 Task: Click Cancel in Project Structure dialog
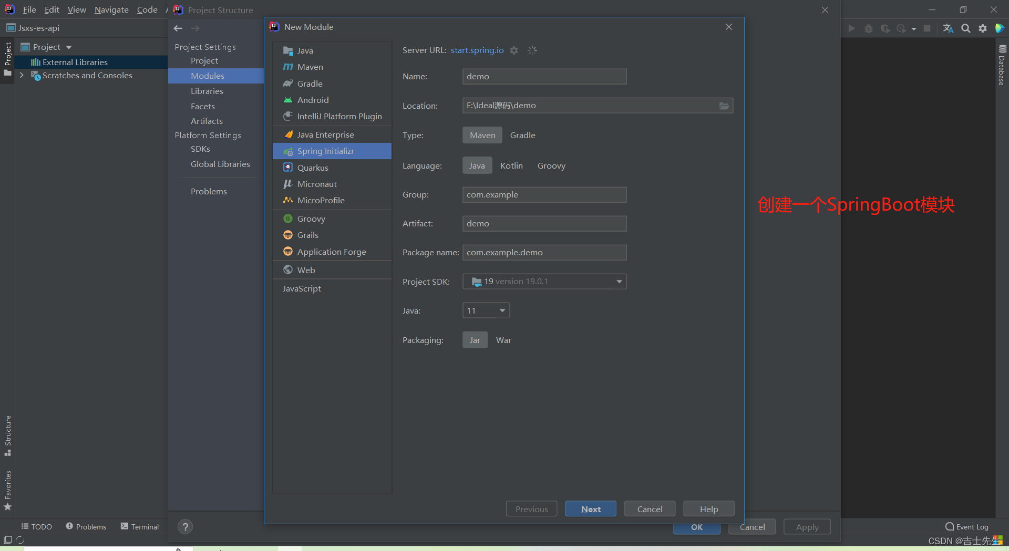(x=752, y=527)
